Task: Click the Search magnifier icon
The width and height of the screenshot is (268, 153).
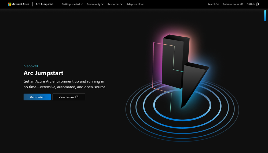Action: point(218,4)
